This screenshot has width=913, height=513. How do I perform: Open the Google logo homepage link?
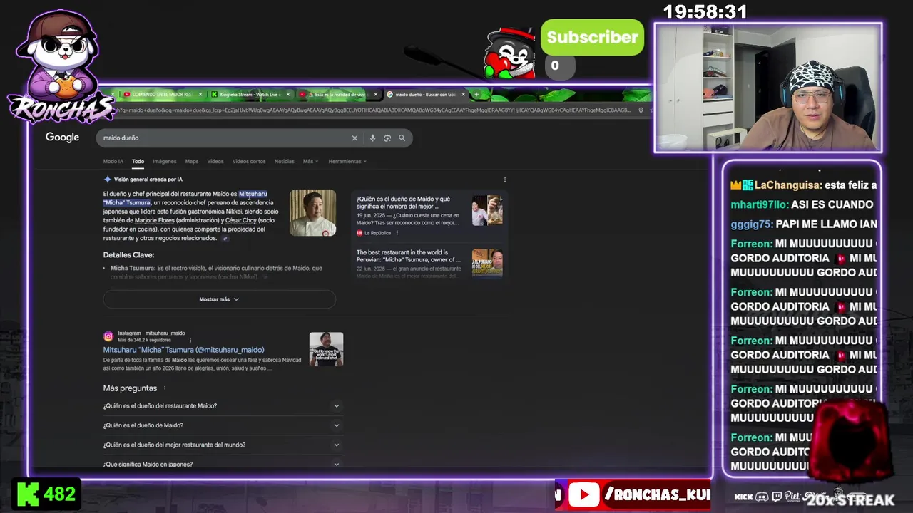(62, 138)
